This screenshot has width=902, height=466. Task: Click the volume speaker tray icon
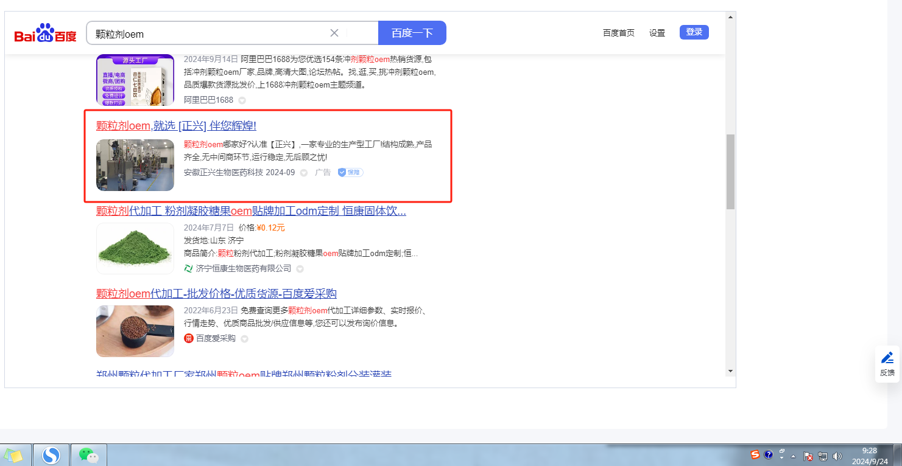pyautogui.click(x=837, y=456)
